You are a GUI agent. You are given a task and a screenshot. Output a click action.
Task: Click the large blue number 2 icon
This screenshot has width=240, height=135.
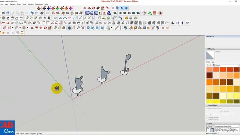[x=109, y=13]
